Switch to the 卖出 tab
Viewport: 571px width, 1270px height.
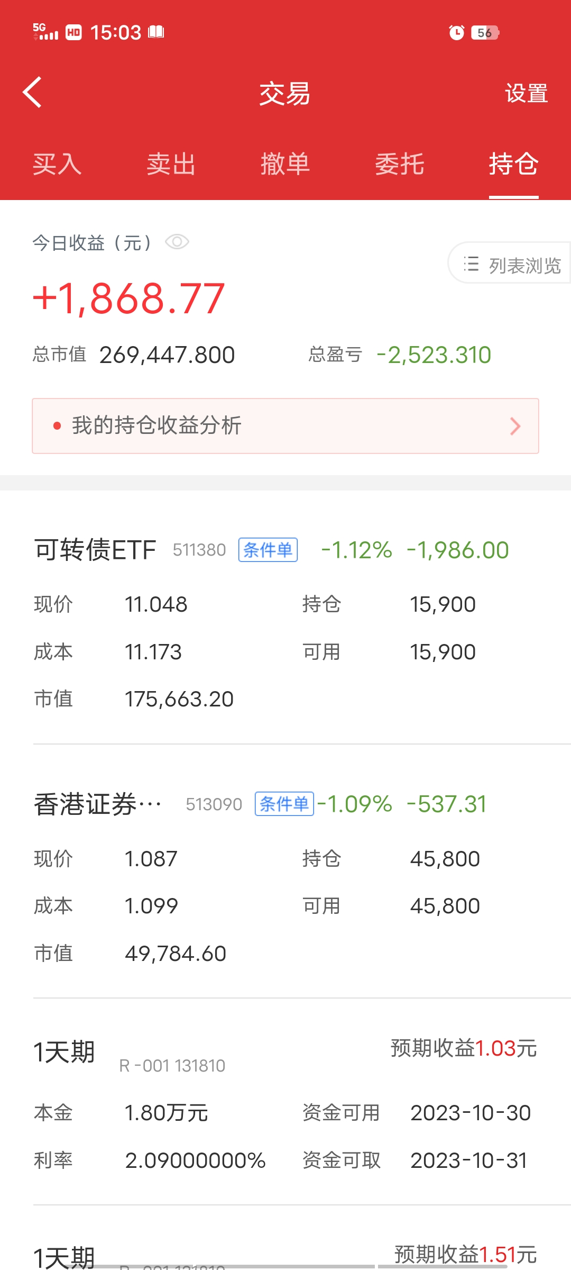coord(171,164)
